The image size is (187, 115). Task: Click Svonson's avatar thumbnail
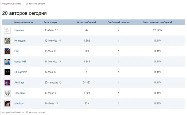click(7, 30)
